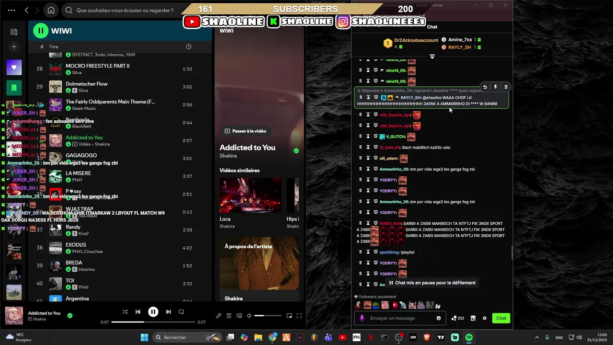Open chat settings gear icon
613x345 pixels.
[485, 318]
